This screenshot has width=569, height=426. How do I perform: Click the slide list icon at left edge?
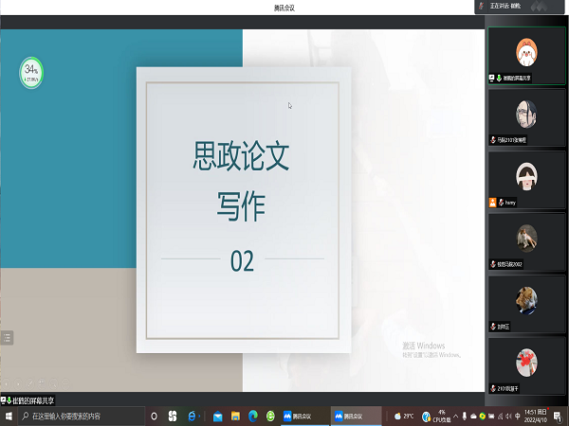(x=8, y=337)
